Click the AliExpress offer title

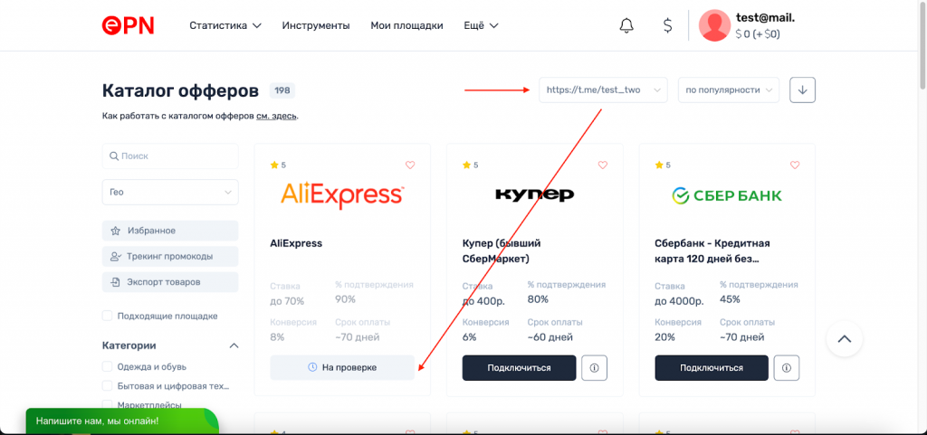[296, 243]
